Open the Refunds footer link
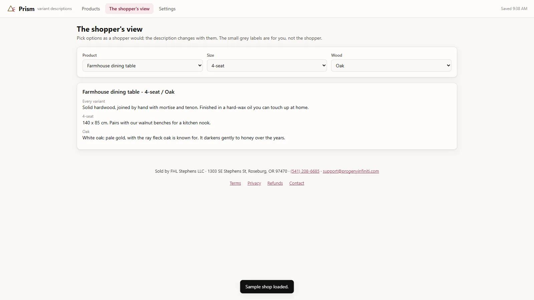The width and height of the screenshot is (534, 300). tap(275, 183)
